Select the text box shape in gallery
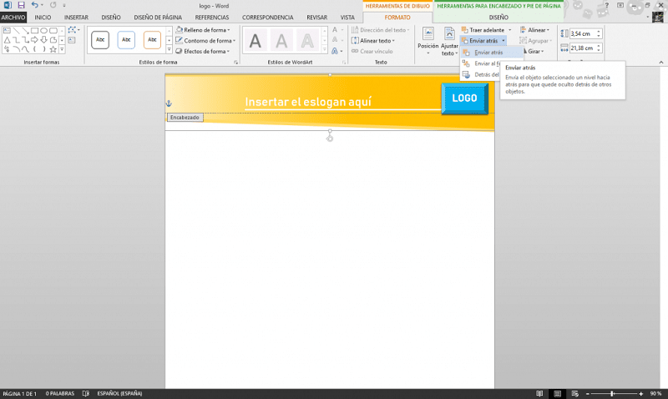 point(7,30)
